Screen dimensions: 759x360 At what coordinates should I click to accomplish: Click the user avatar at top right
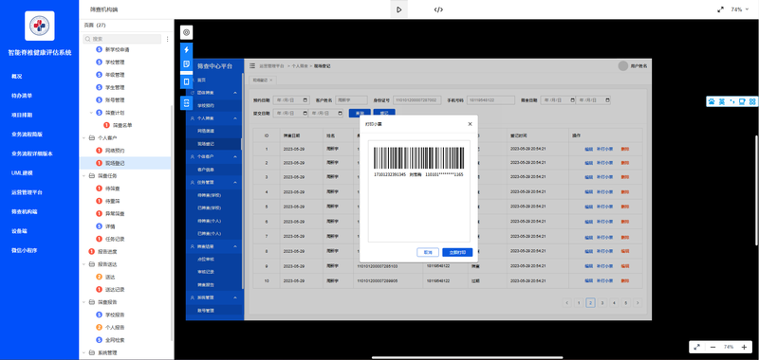tap(623, 65)
